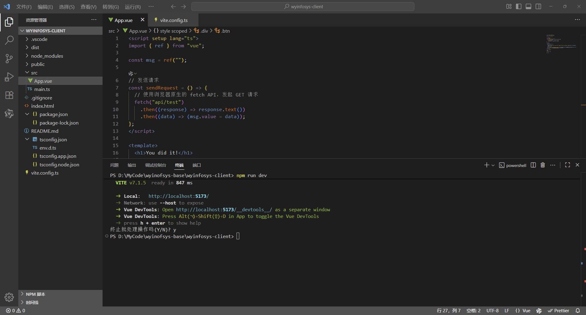The width and height of the screenshot is (586, 315).
Task: Open the Search view in the activity bar
Action: (9, 40)
